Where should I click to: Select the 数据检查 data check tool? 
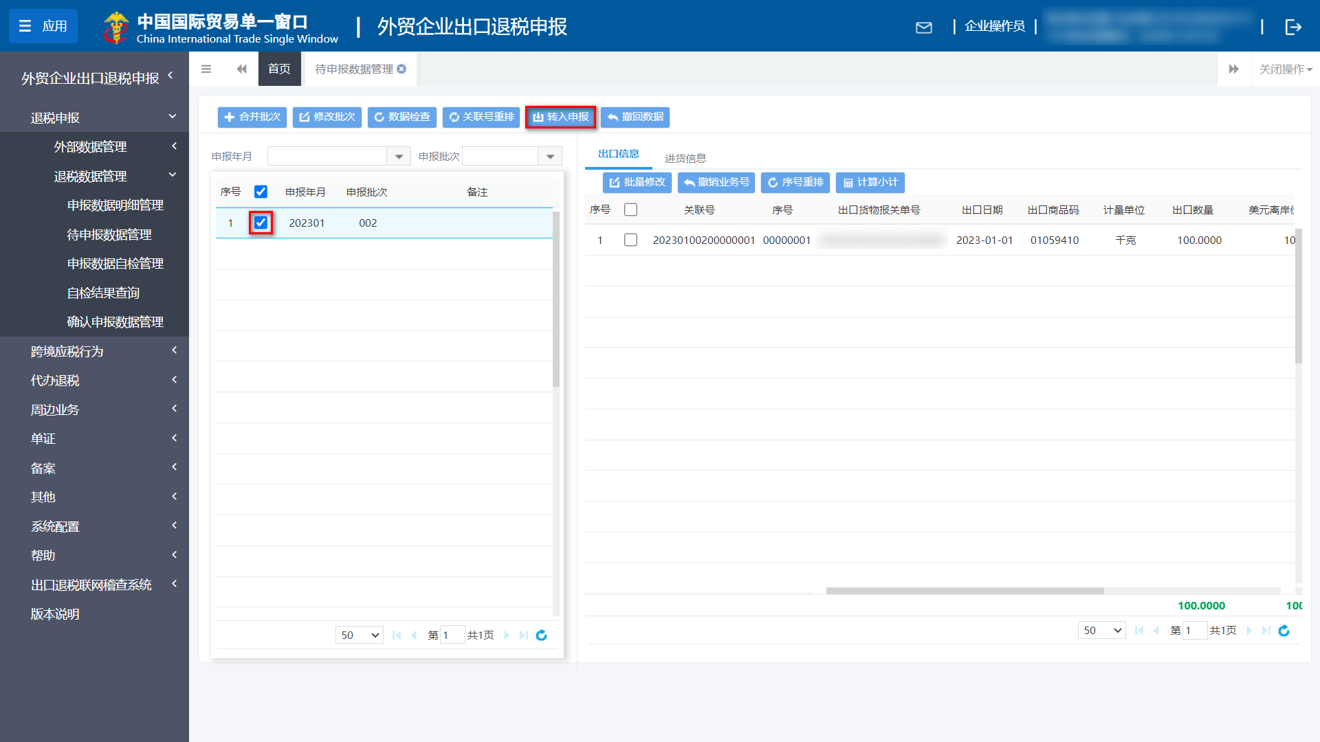pos(401,117)
